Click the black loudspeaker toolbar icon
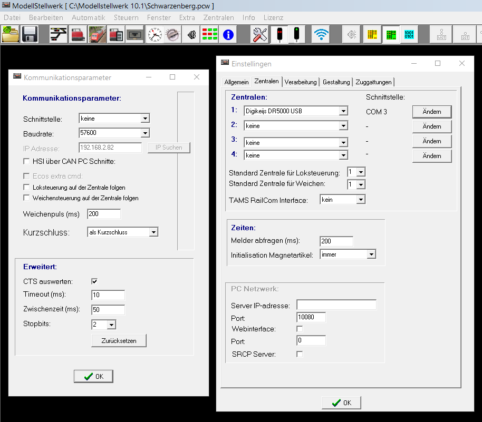This screenshot has height=422, width=482. point(191,34)
